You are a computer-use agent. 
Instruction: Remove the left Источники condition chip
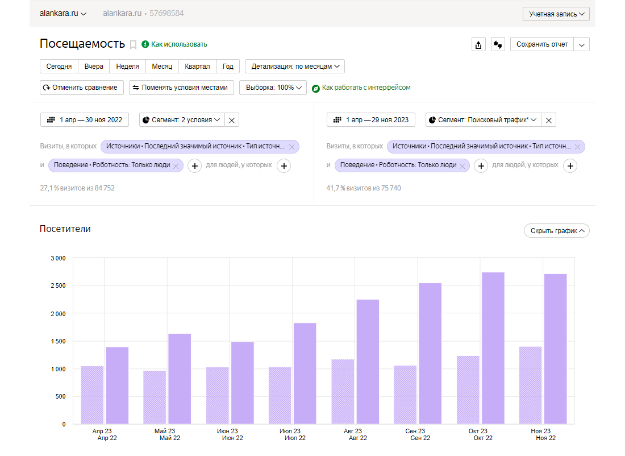click(x=292, y=147)
